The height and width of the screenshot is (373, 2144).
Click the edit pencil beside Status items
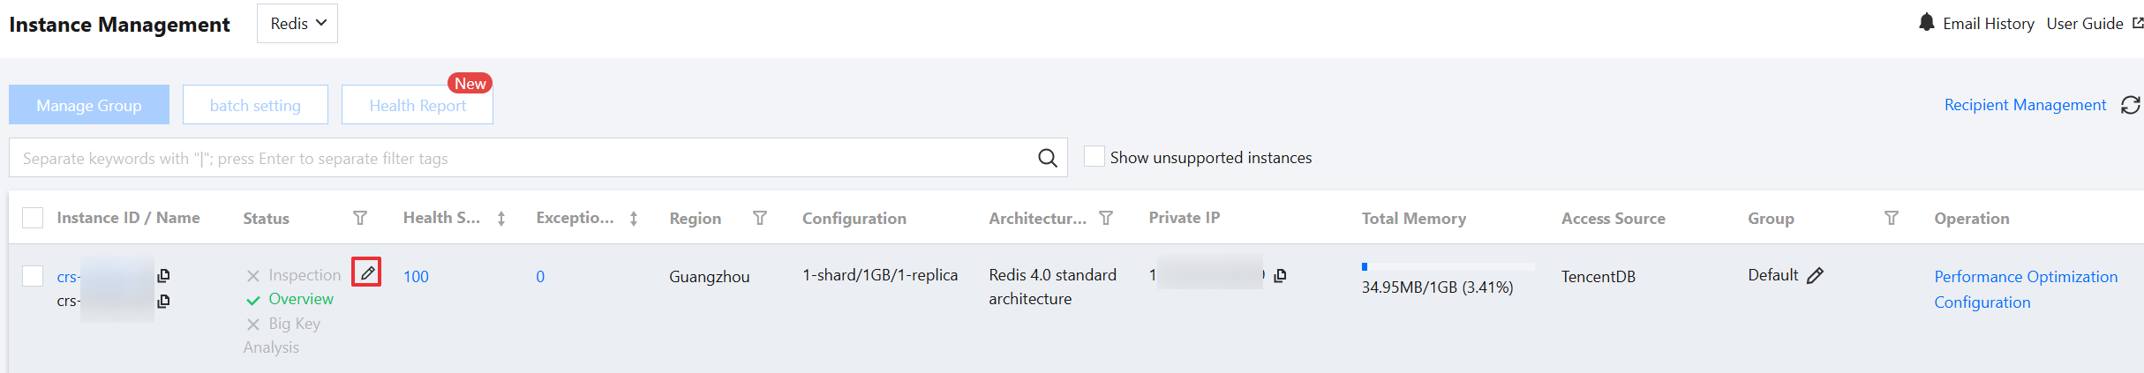point(367,273)
